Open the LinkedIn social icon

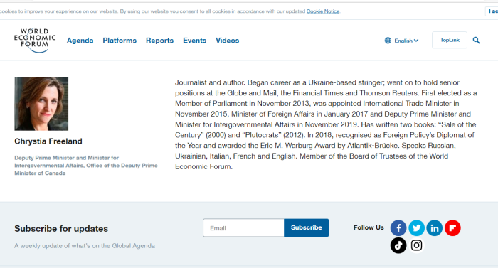pos(435,228)
